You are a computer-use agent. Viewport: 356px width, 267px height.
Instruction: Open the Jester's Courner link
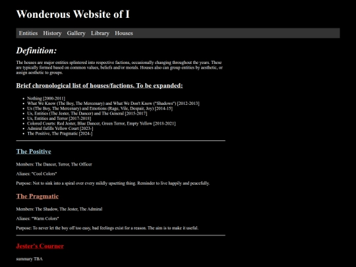[40, 246]
